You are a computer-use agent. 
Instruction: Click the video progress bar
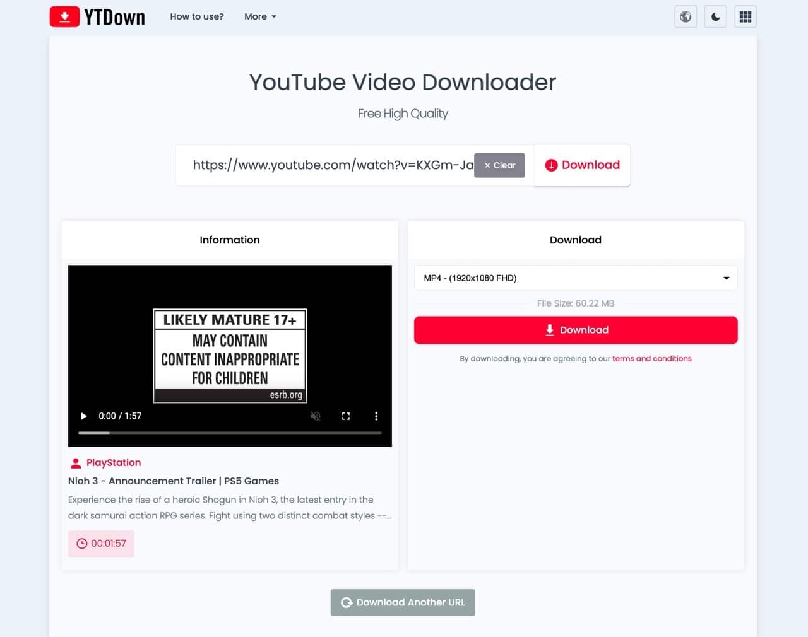(230, 433)
